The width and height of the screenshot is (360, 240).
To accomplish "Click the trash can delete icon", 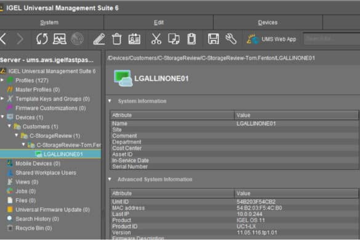I will 117,39.
